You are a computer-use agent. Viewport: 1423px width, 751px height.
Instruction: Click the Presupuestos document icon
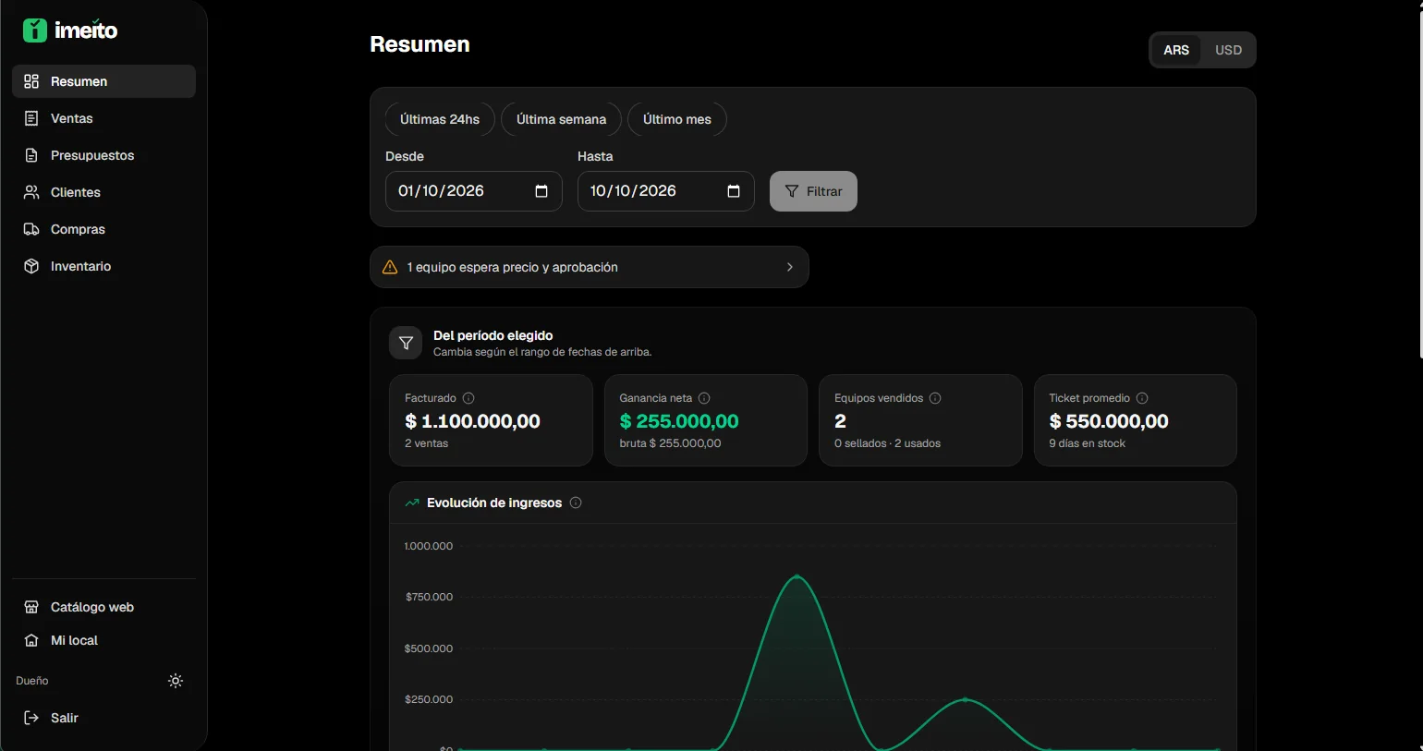(31, 155)
